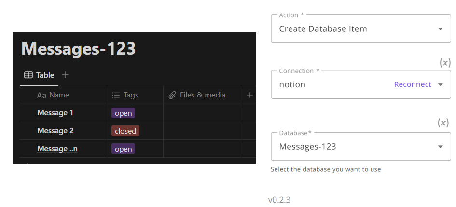Select the Messages-123 database field
The width and height of the screenshot is (456, 207).
361,147
